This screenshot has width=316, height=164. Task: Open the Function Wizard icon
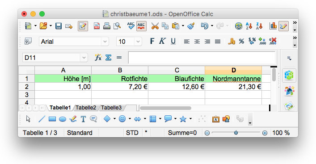pos(98,58)
